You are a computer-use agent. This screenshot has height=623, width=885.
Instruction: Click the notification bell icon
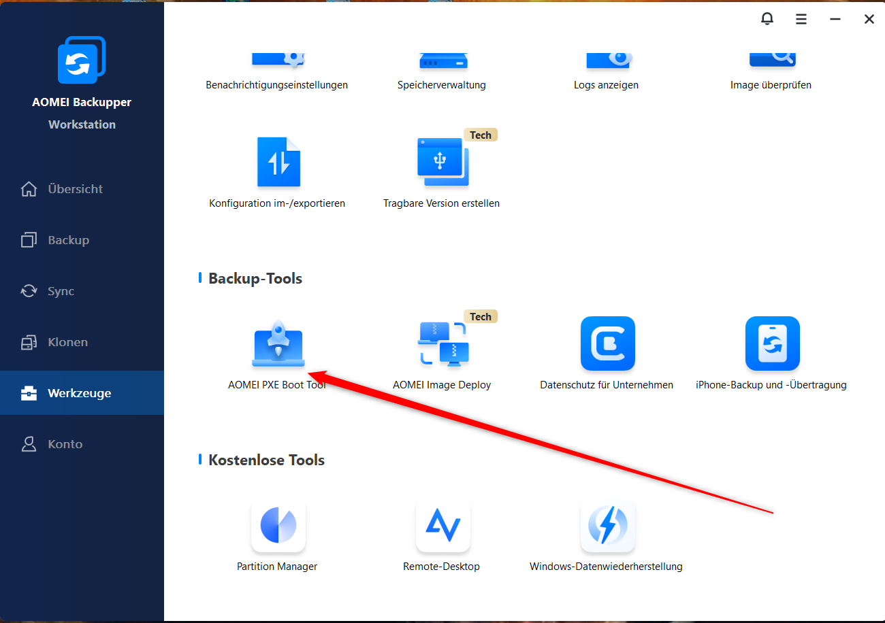pos(767,19)
